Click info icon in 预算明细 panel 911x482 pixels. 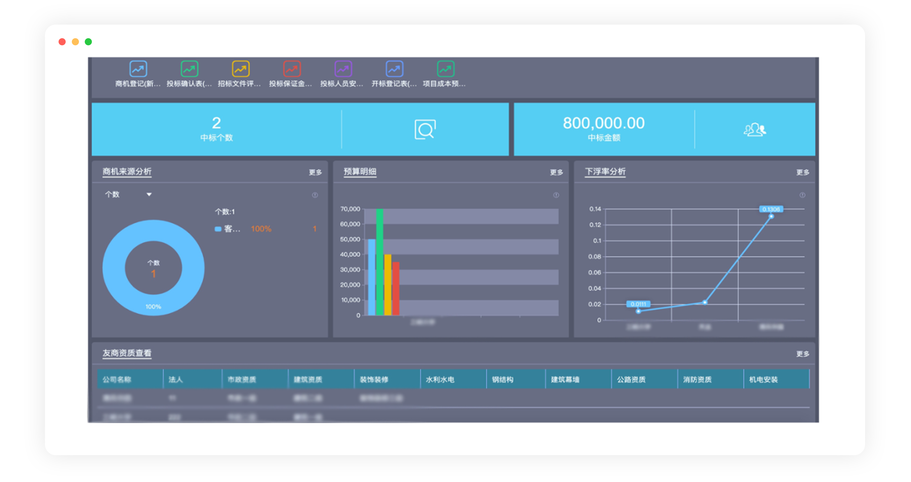pos(556,195)
